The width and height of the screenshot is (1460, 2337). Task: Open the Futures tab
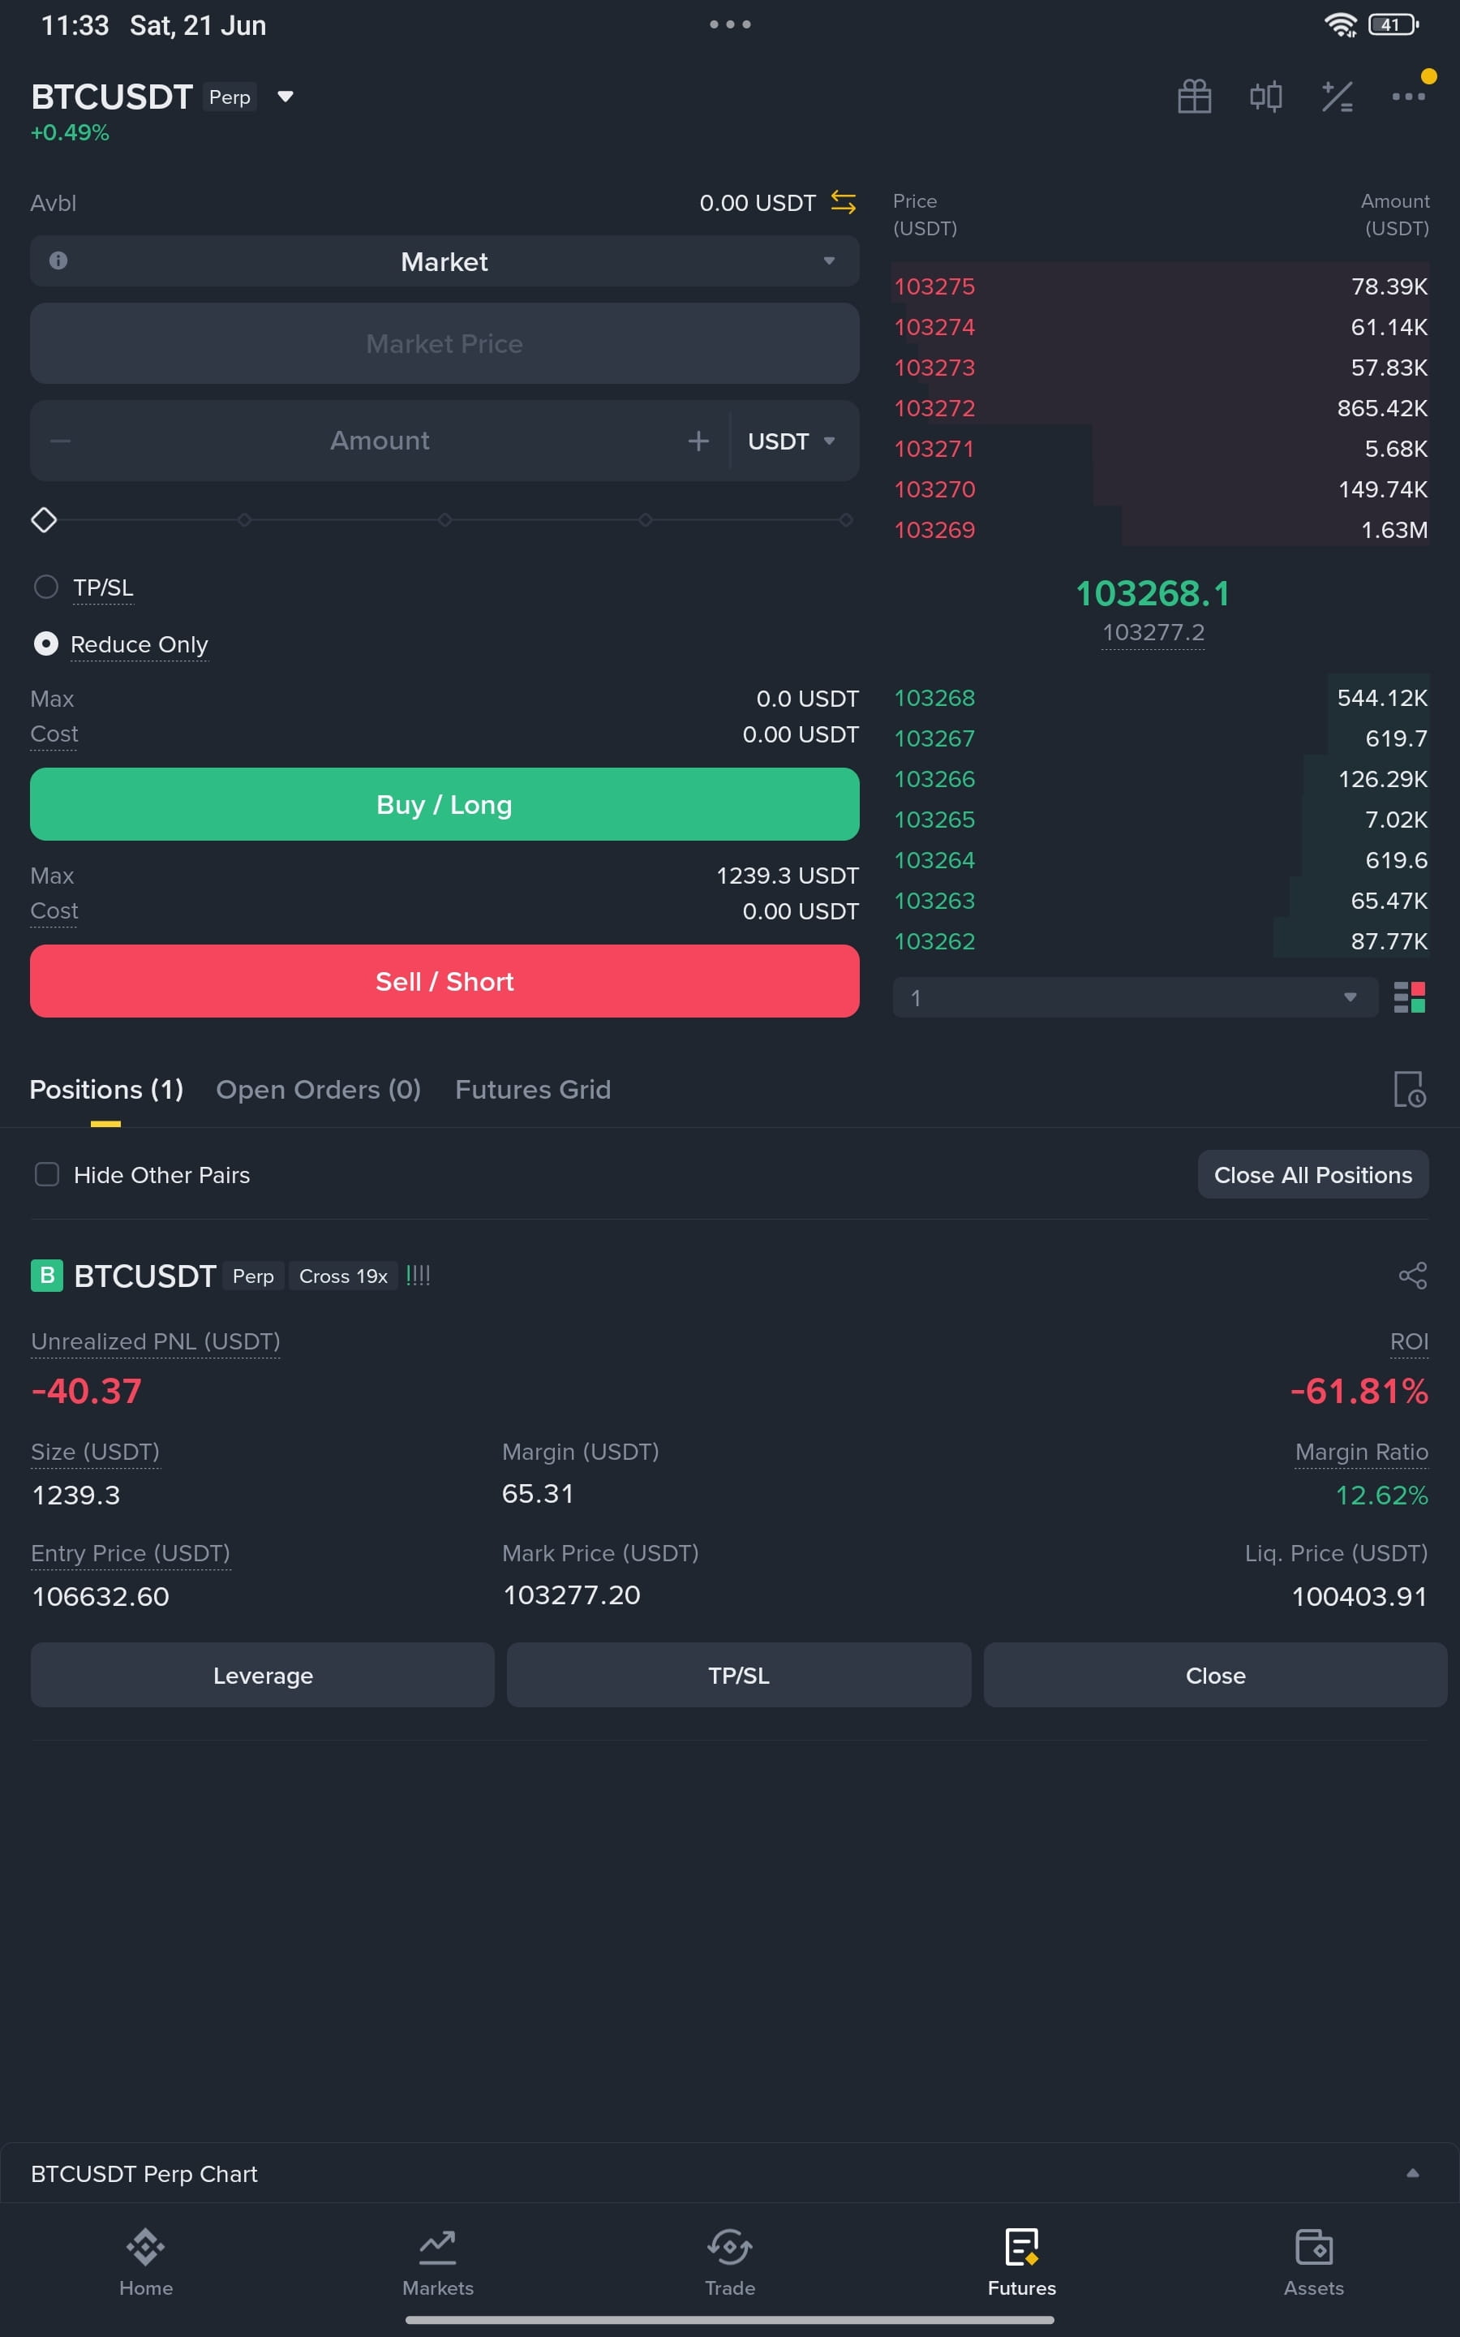pos(1022,2262)
